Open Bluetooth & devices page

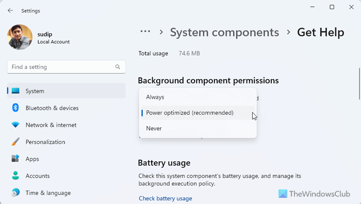pos(67,108)
